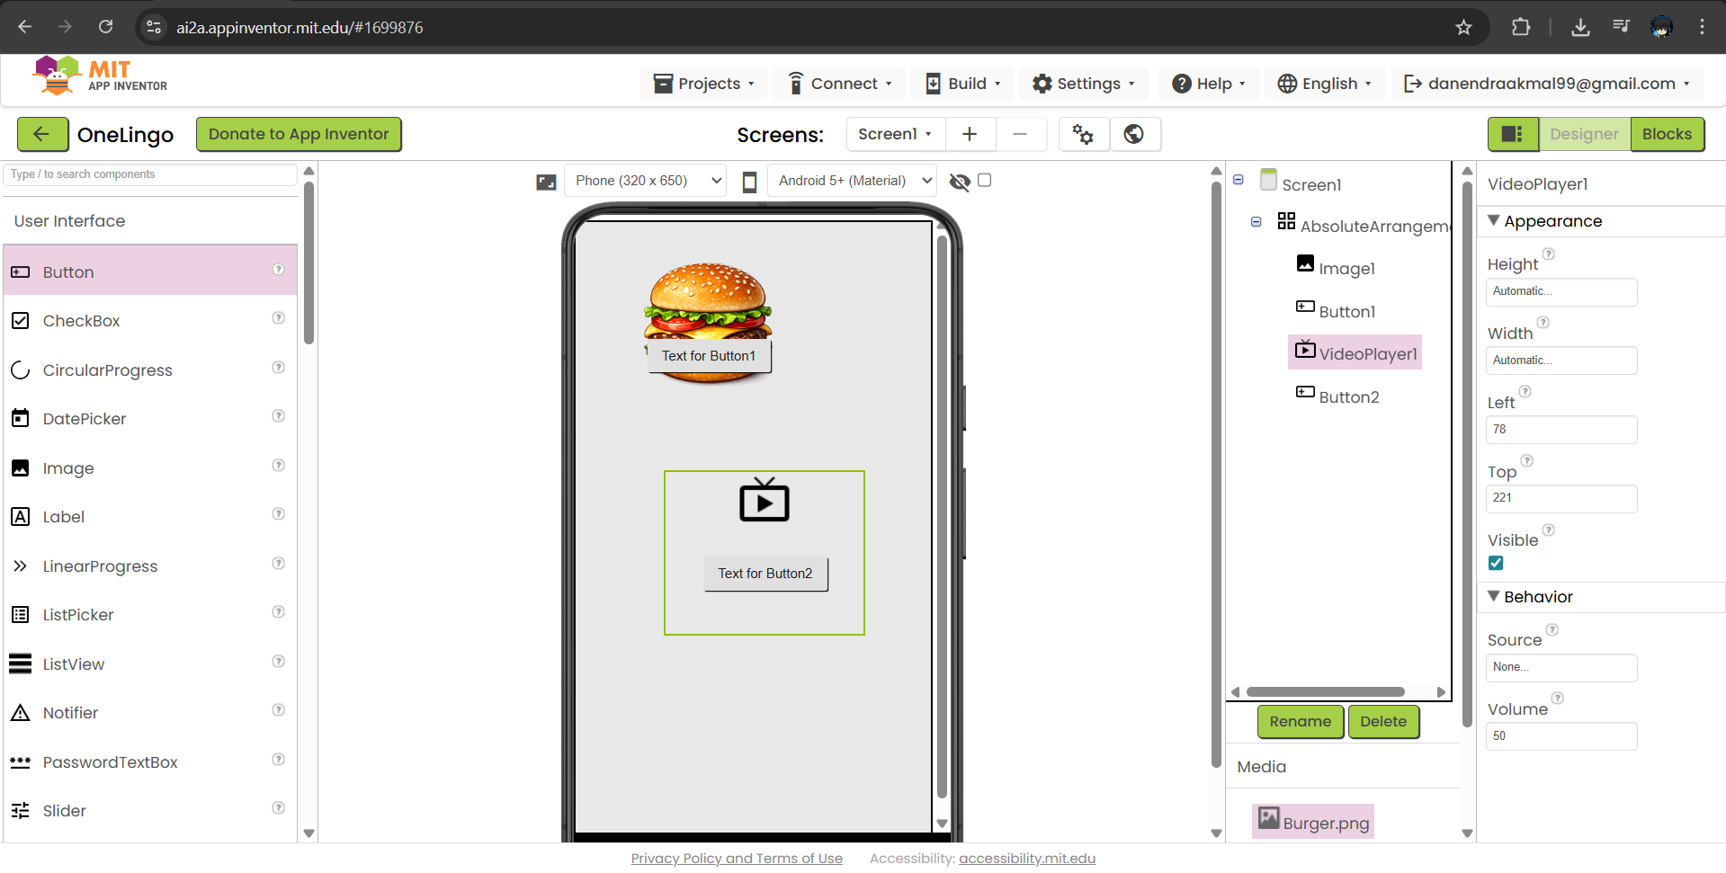Collapse the Screen1 tree node
The image size is (1726, 873).
[1238, 180]
